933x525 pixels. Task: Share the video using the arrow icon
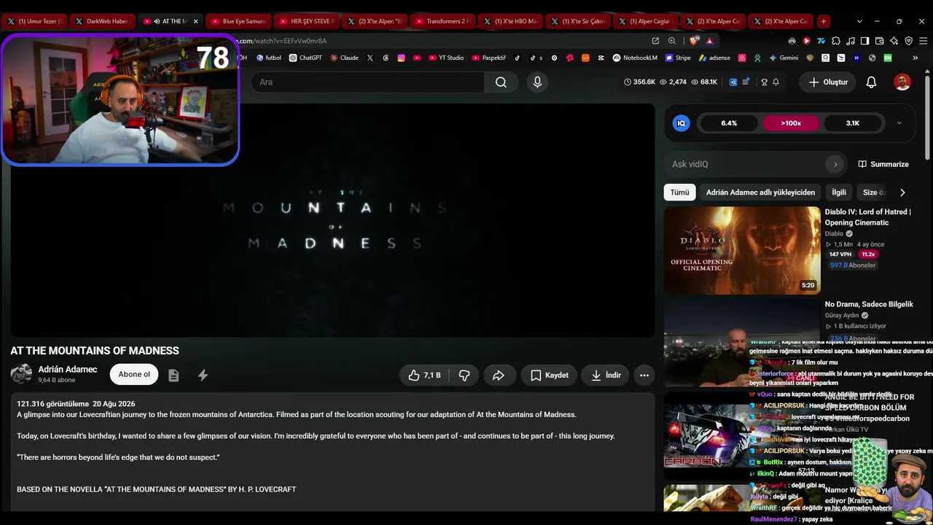click(x=499, y=375)
